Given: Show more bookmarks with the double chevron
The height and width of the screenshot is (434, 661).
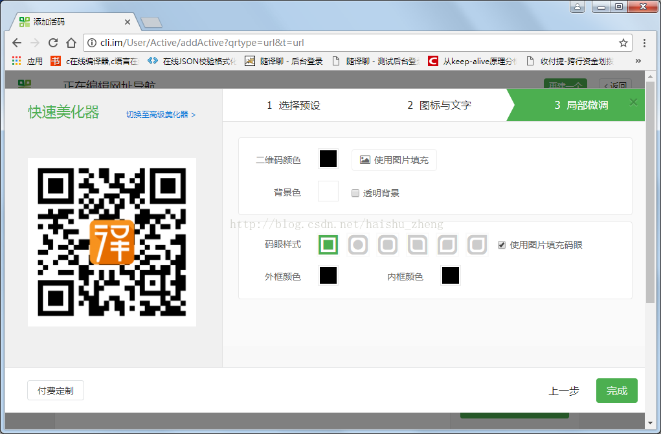Looking at the screenshot, I should 638,61.
